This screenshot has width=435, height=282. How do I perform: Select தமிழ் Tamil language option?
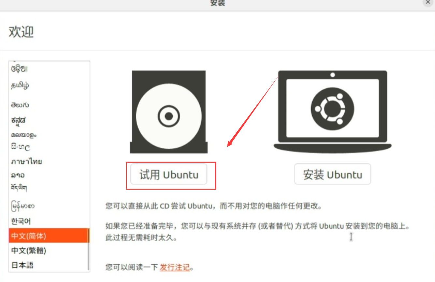click(49, 86)
